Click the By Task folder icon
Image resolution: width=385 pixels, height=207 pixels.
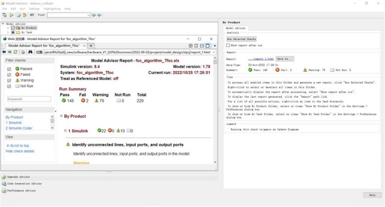click(x=18, y=32)
